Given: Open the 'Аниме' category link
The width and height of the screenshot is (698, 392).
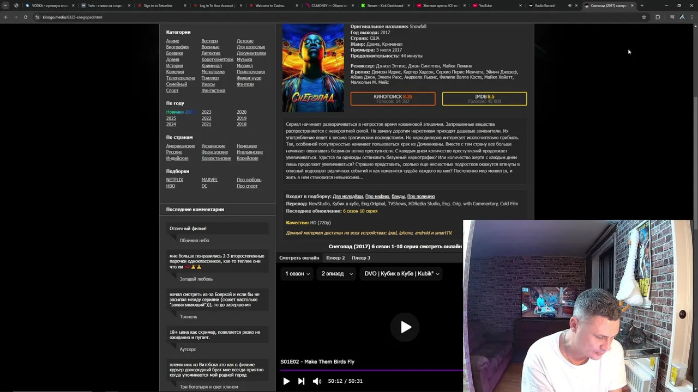Looking at the screenshot, I should (x=172, y=41).
